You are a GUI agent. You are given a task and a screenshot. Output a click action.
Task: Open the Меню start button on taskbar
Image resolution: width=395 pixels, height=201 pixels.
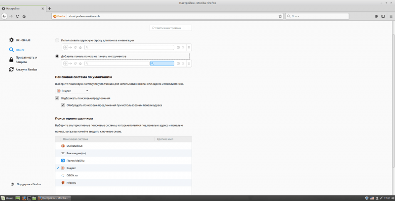pyautogui.click(x=7, y=198)
